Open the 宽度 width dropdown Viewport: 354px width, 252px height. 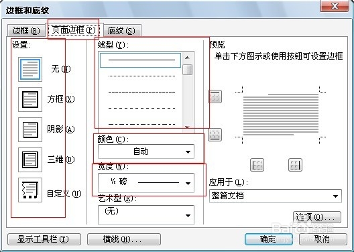pyautogui.click(x=146, y=183)
